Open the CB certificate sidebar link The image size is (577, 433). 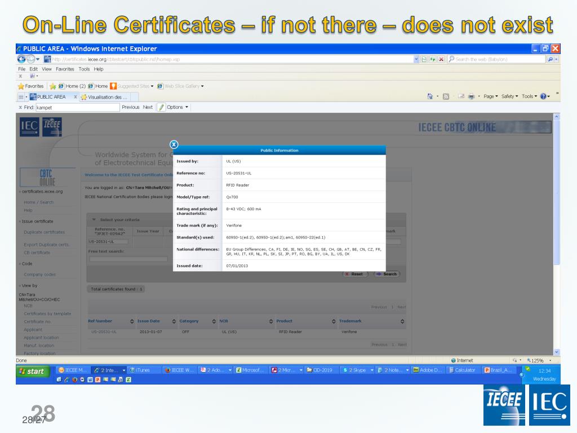(x=37, y=253)
